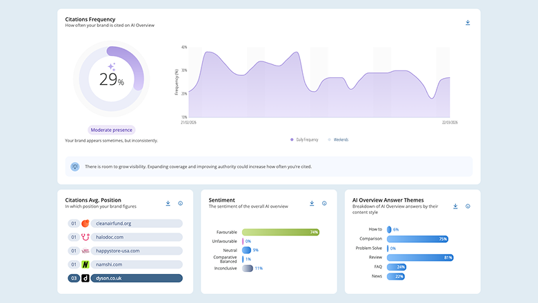Click the AI Overview Answer Themes heading
538x303 pixels.
click(x=388, y=200)
